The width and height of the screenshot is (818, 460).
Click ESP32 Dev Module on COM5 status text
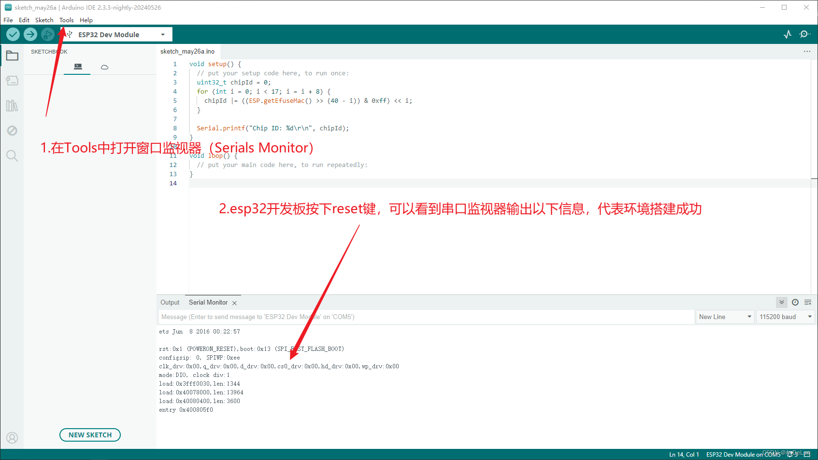[743, 455]
